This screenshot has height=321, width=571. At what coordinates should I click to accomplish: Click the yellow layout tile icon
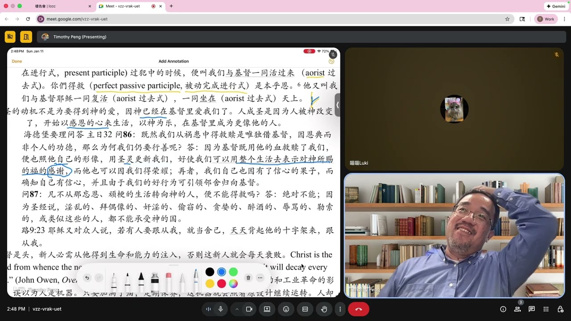coord(26,37)
